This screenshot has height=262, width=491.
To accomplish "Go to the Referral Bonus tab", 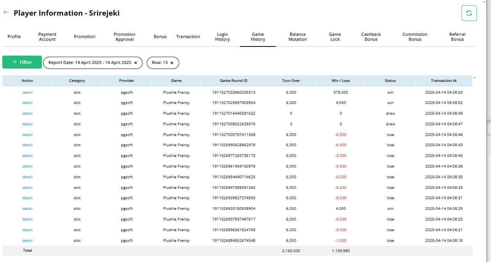I will (457, 37).
